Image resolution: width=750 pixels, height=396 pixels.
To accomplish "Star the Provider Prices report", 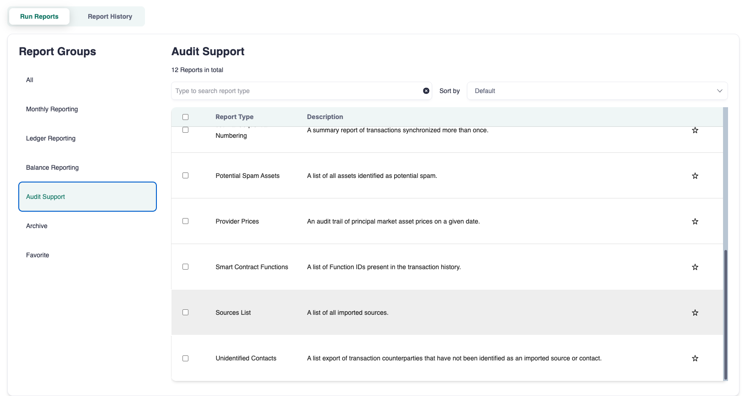I will point(695,221).
